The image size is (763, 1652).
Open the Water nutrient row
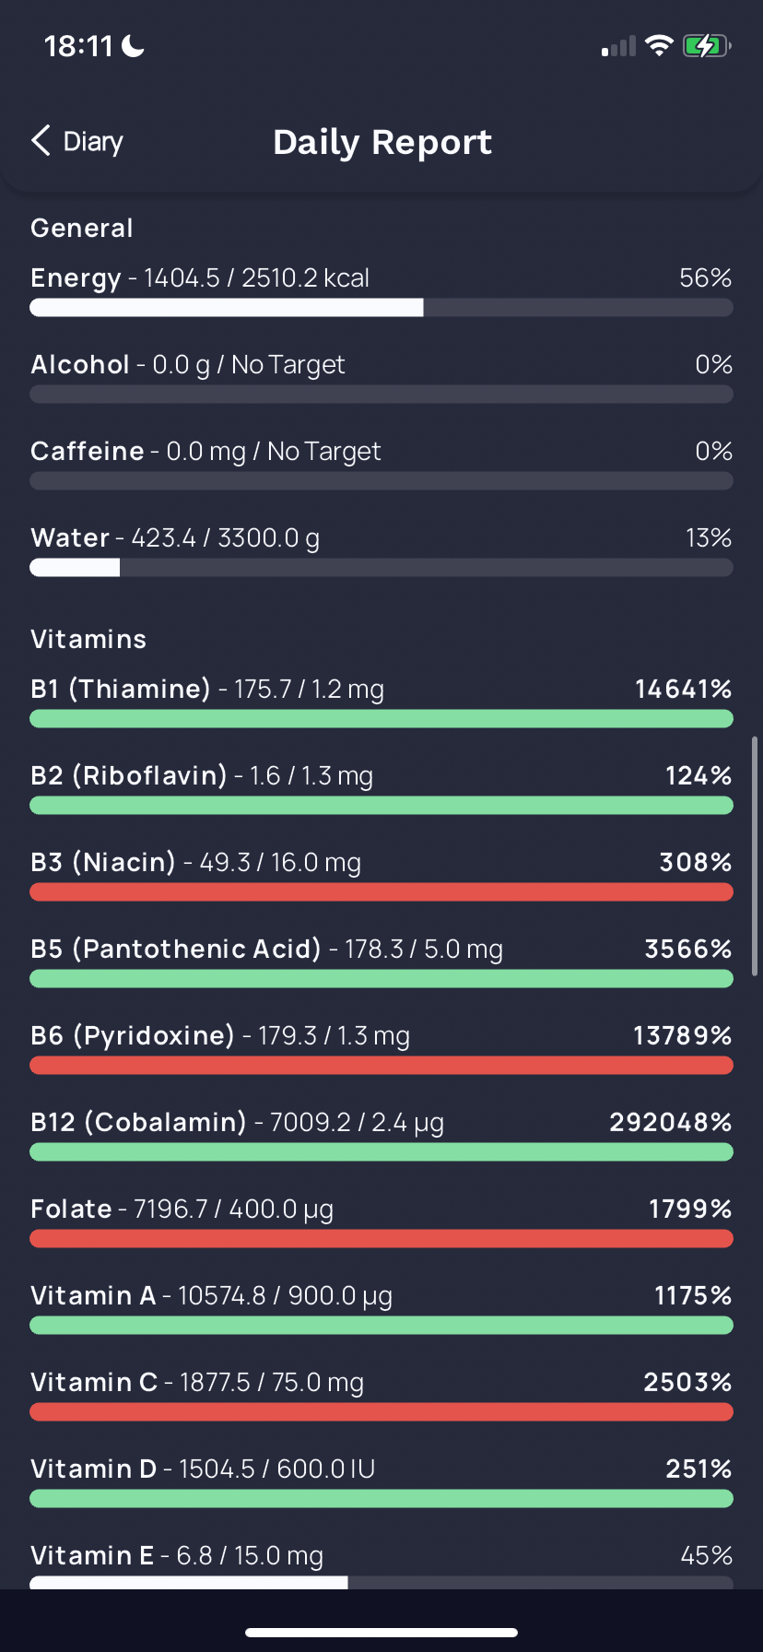(381, 550)
